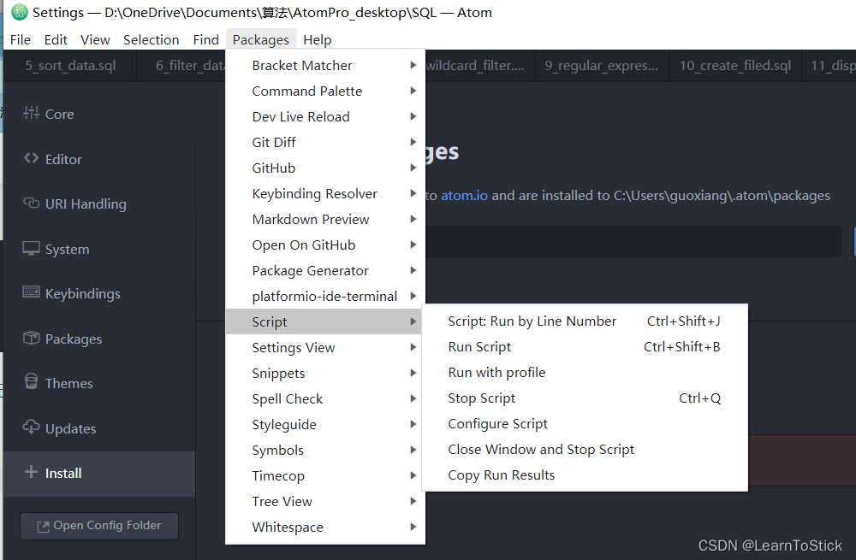Open the File menu
Screen dimensions: 856x560
[21, 40]
